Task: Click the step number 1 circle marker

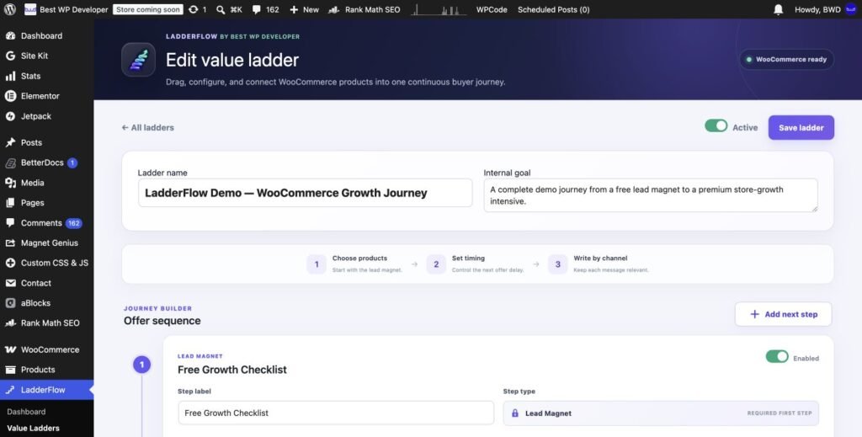Action: pos(141,365)
